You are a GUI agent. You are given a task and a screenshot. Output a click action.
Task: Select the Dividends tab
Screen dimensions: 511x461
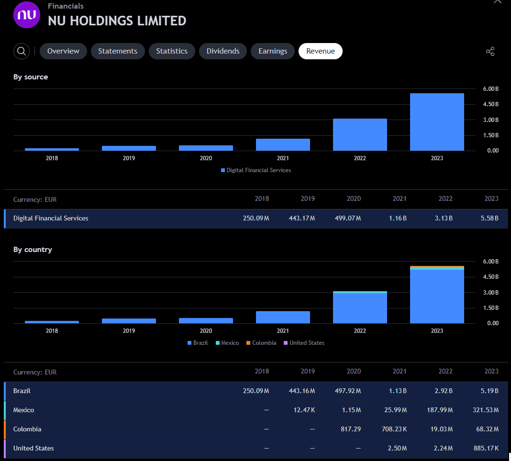[223, 51]
